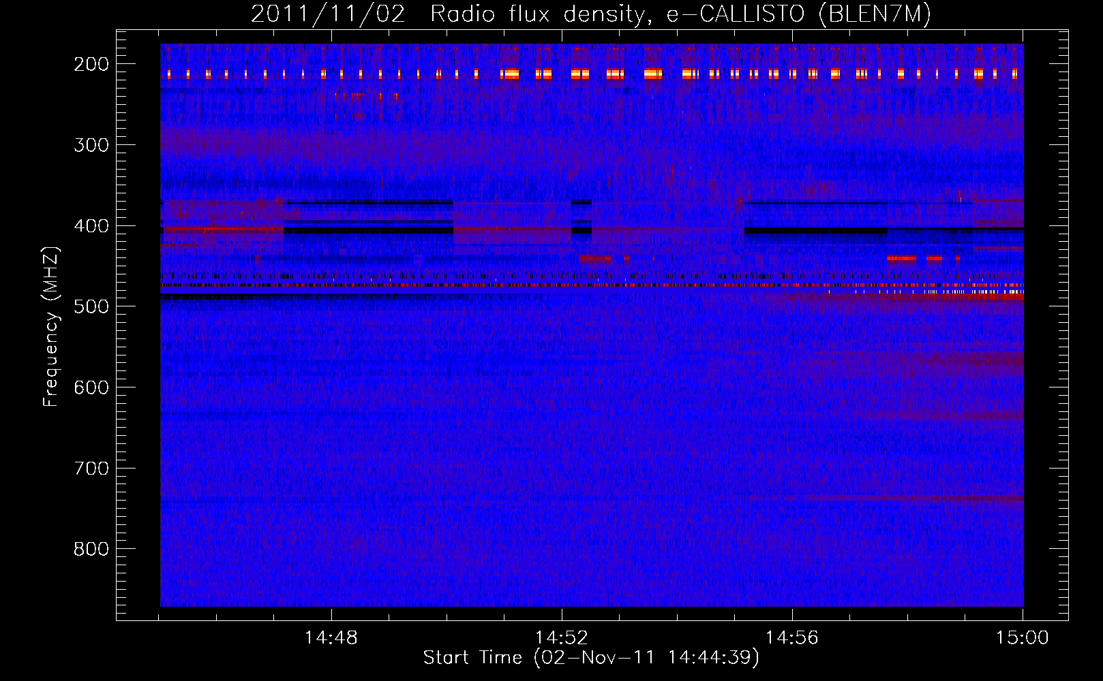
Task: Click the 400 frequency tick label
Action: [x=91, y=226]
